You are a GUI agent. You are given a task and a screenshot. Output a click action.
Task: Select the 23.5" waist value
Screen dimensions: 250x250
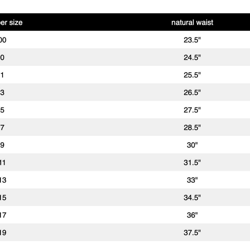tap(192, 40)
